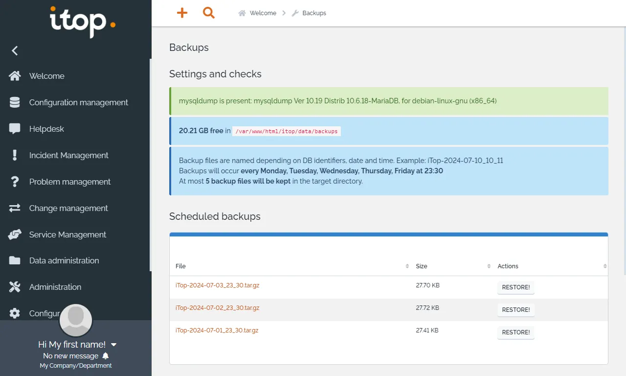Viewport: 626px width, 376px height.
Task: Download iTop-2024-07-02_23_30.tar.gz backup
Action: pos(217,308)
